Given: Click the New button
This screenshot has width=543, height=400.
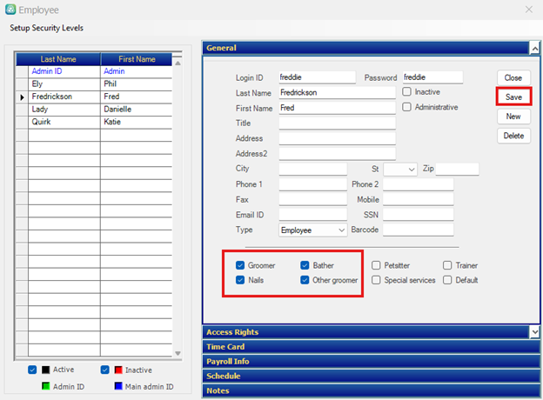Looking at the screenshot, I should [513, 117].
